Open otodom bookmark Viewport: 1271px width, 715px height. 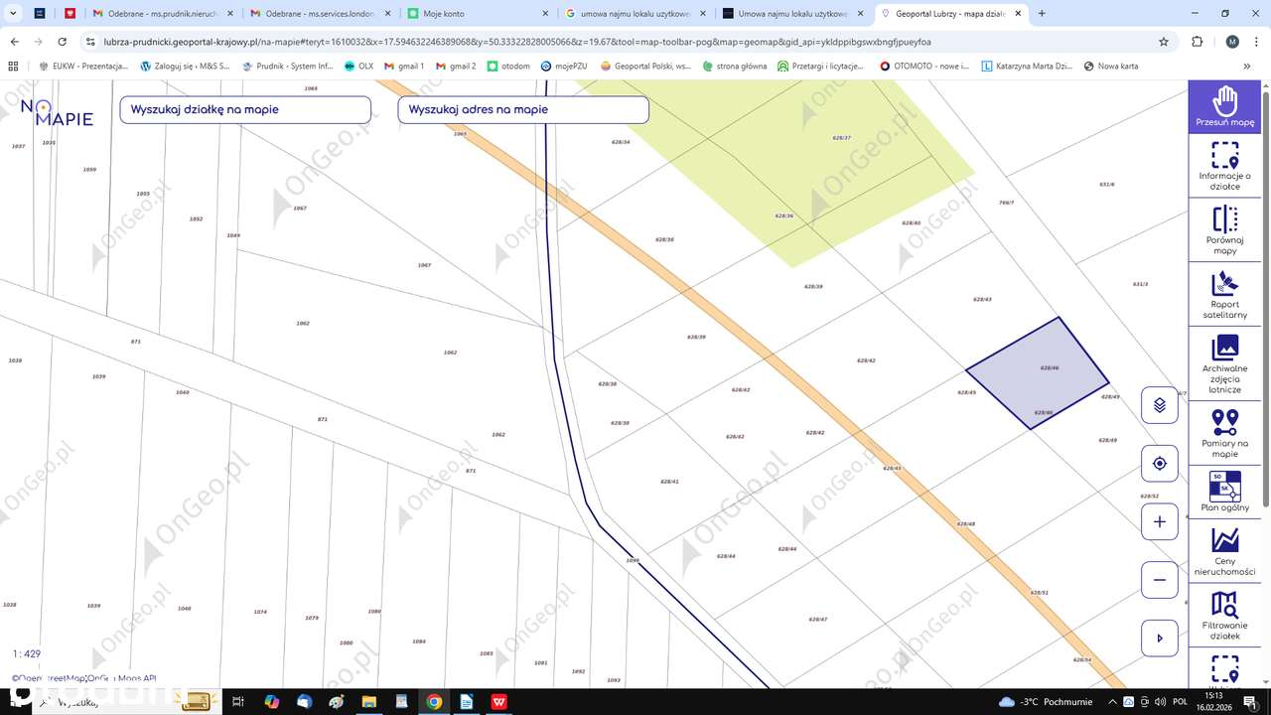(x=508, y=67)
